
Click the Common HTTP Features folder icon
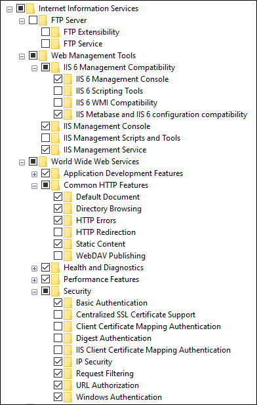click(x=55, y=185)
